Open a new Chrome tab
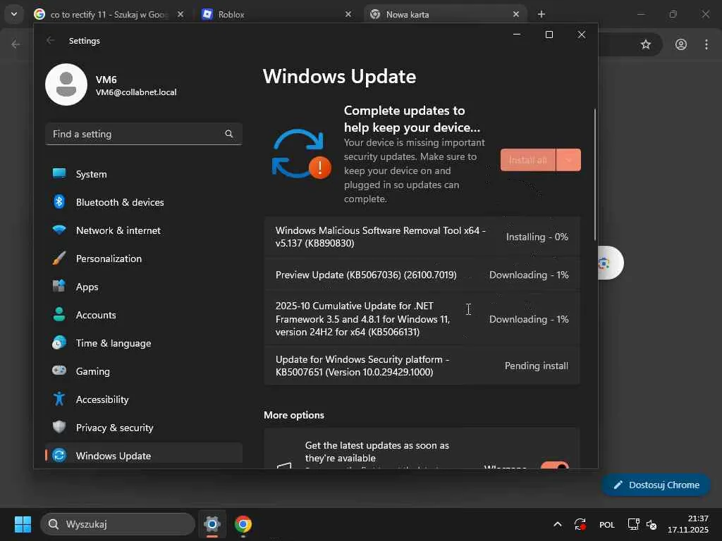Viewport: 722px width, 541px height. pyautogui.click(x=541, y=14)
